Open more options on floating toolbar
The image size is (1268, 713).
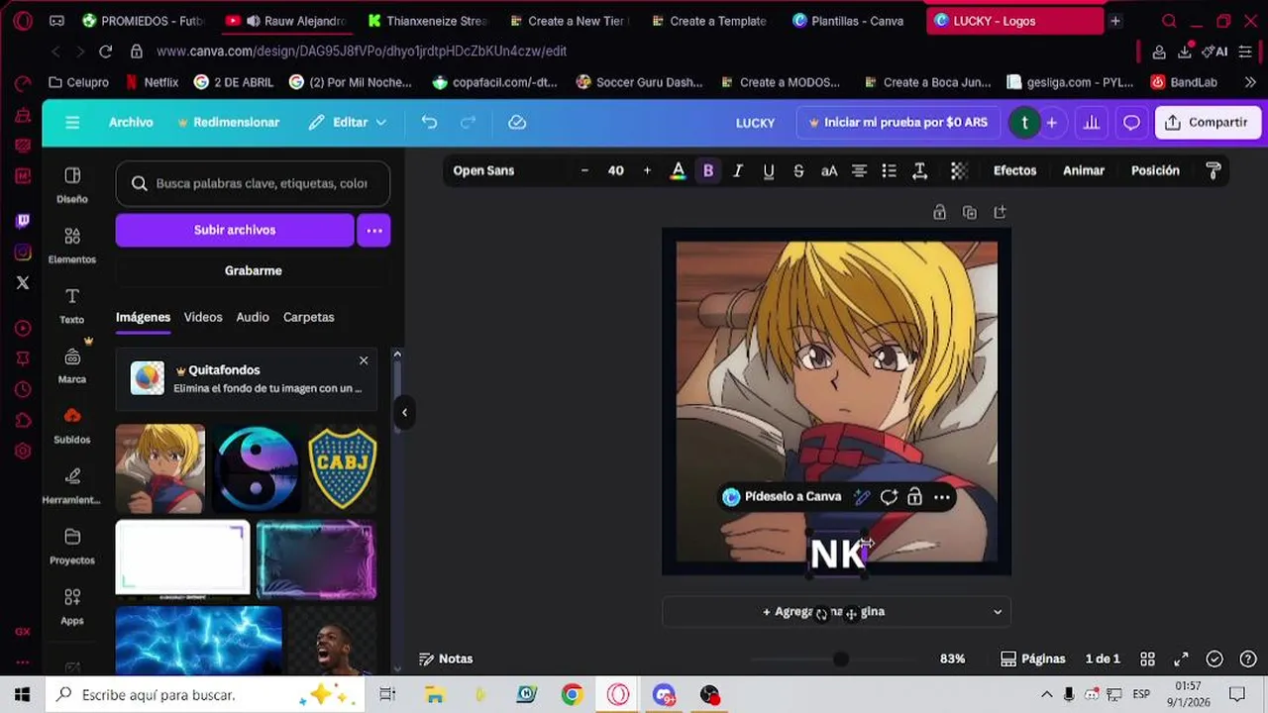pyautogui.click(x=942, y=497)
